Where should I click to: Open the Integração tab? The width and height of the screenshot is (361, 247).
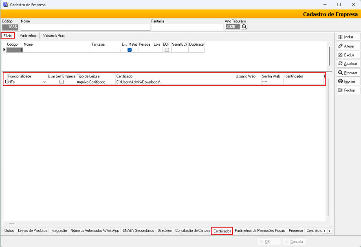pyautogui.click(x=59, y=231)
